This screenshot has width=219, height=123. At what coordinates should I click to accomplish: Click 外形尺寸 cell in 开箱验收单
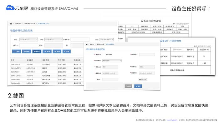click(x=191, y=57)
